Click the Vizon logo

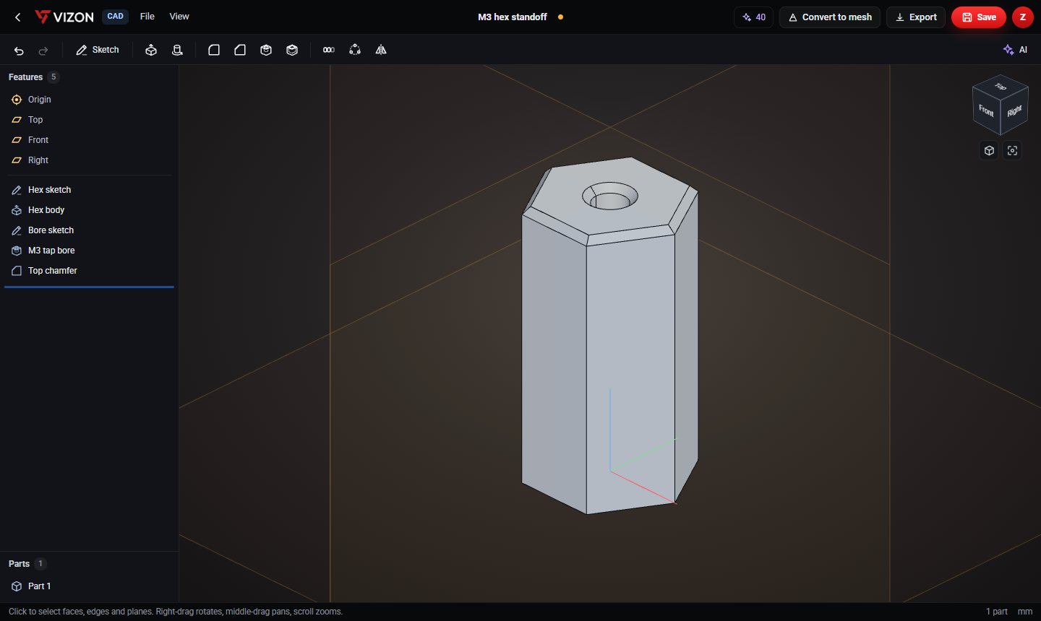(64, 17)
